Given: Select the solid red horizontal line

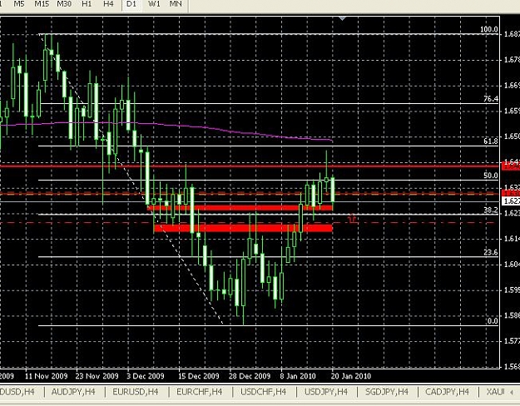Looking at the screenshot, I should [250, 166].
